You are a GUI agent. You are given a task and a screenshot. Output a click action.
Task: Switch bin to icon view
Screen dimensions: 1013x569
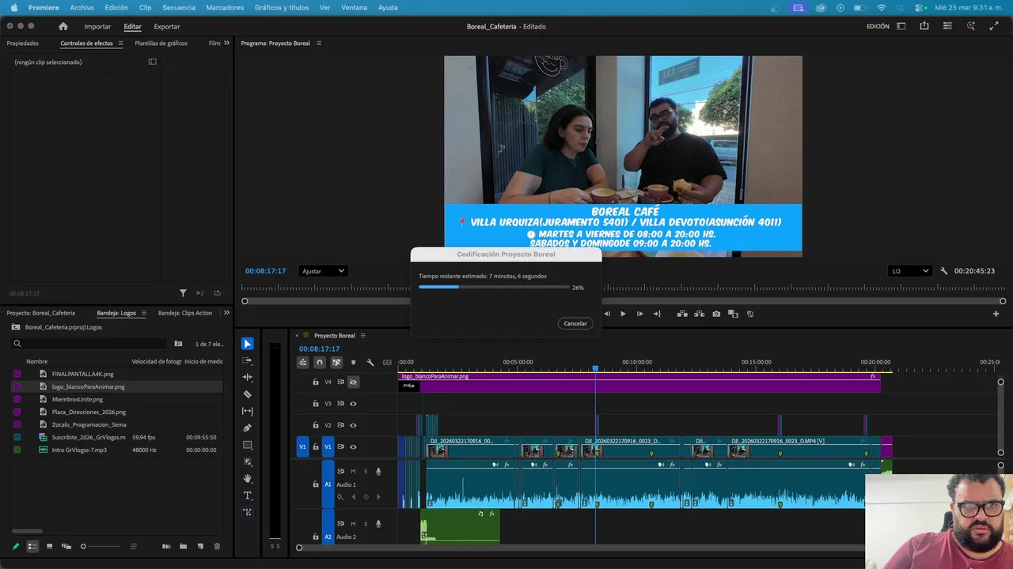point(49,546)
